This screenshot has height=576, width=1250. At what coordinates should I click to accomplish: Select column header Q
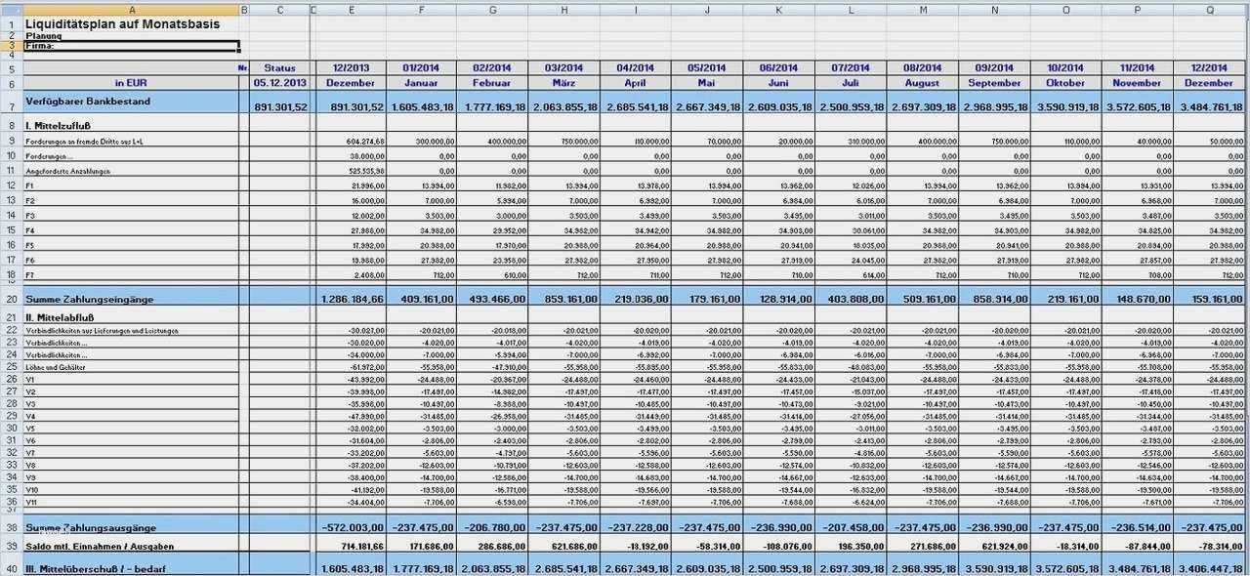(1211, 11)
